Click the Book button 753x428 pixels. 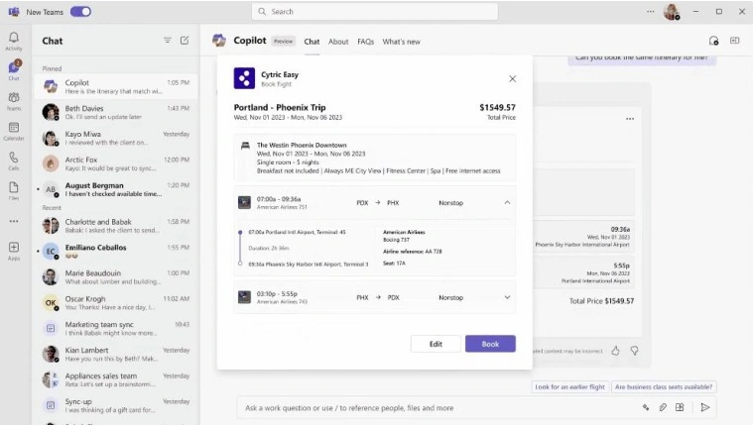point(490,344)
